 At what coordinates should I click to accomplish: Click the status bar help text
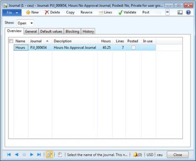(97, 155)
